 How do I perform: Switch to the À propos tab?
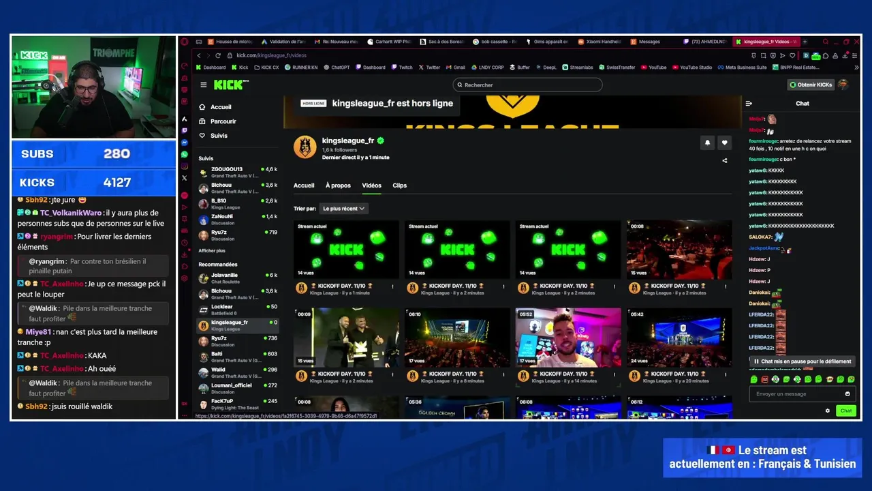point(338,185)
